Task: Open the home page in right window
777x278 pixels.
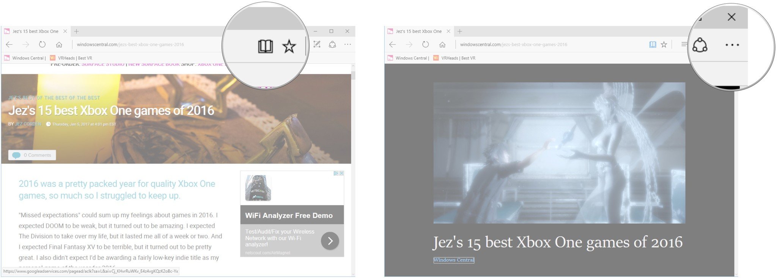Action: [442, 45]
